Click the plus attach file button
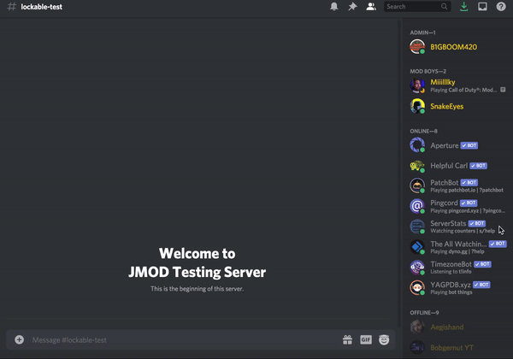Viewport: 513px width, 359px height. pos(19,339)
